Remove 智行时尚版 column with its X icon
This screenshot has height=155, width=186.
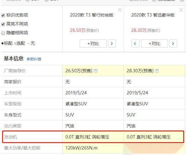120,10
